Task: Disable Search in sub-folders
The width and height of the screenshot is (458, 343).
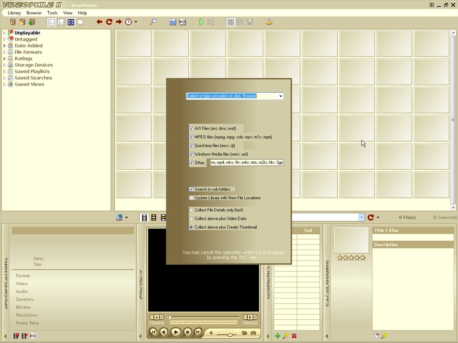Action: [191, 189]
